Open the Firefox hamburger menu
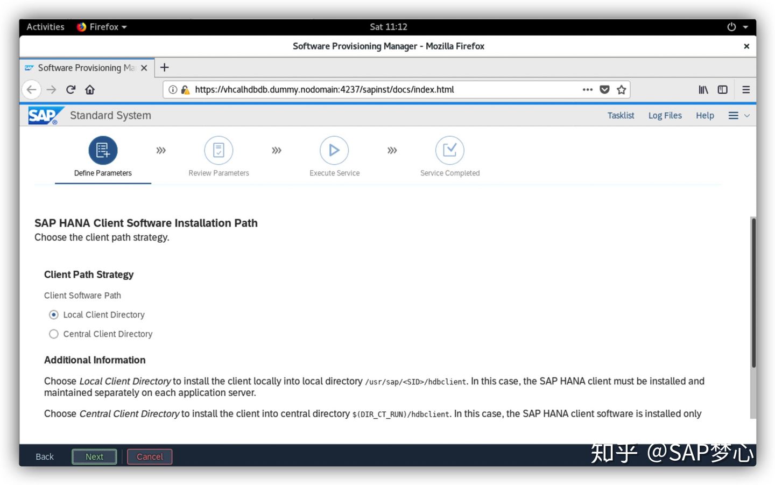 [746, 89]
